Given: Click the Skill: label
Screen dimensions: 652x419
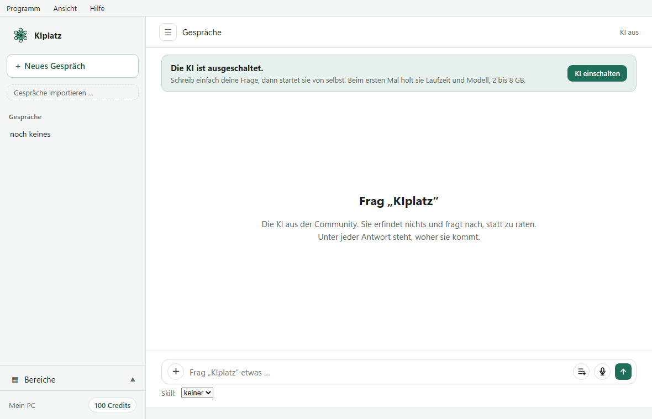Looking at the screenshot, I should click(x=169, y=393).
